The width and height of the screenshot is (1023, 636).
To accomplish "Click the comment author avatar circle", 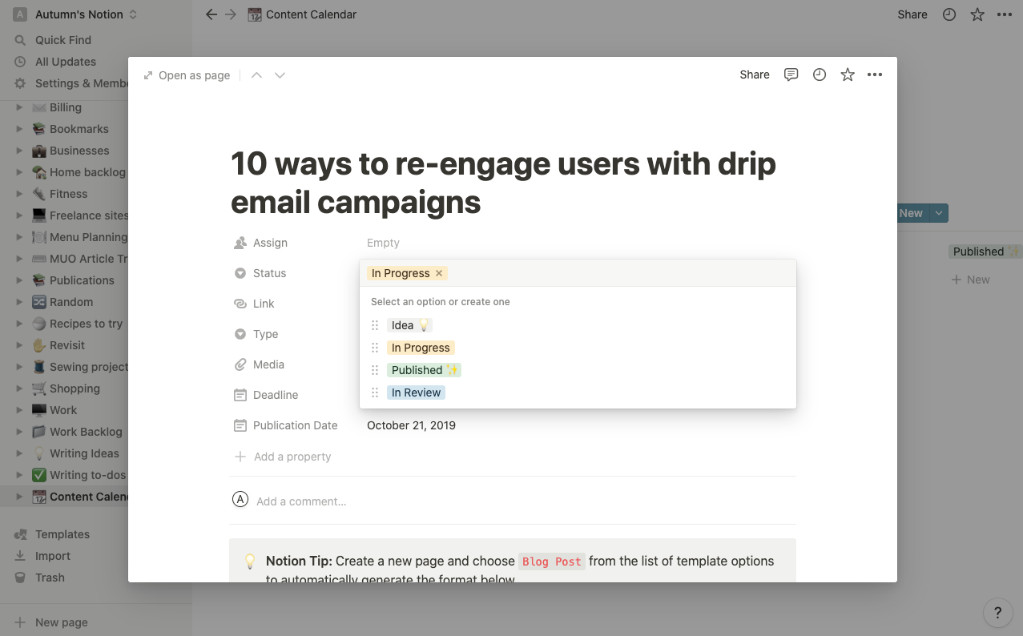I will (x=240, y=500).
